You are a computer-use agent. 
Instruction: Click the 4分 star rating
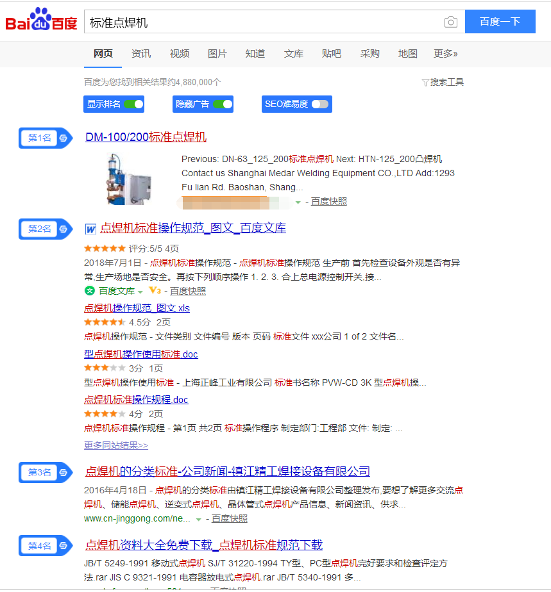pos(105,414)
